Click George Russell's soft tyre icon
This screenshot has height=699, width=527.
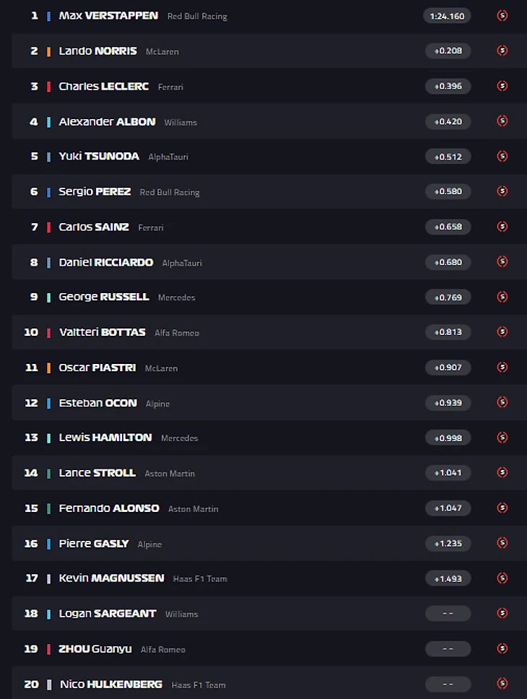tap(502, 297)
